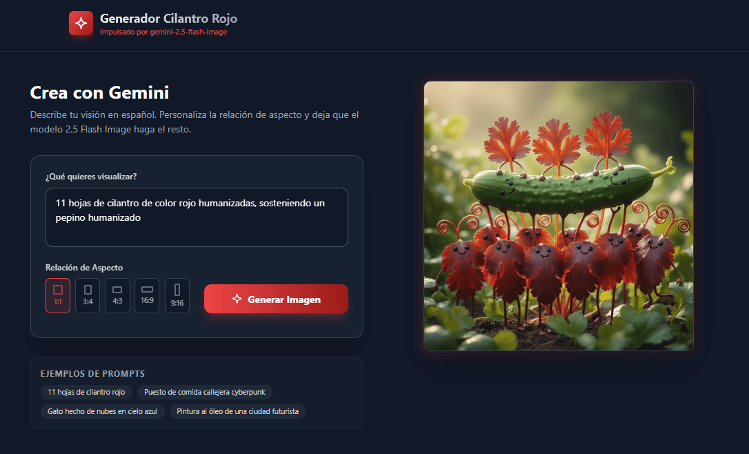749x454 pixels.
Task: Use the Puesto de comida callejera cyberpunk prompt
Action: coord(204,392)
